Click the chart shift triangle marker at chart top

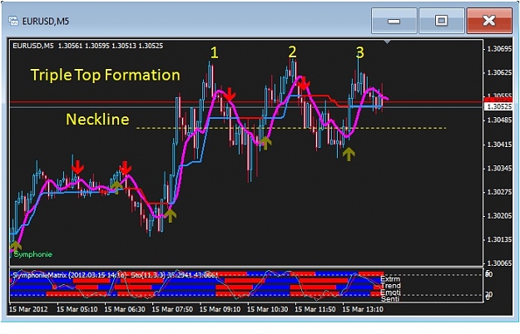pyautogui.click(x=387, y=42)
